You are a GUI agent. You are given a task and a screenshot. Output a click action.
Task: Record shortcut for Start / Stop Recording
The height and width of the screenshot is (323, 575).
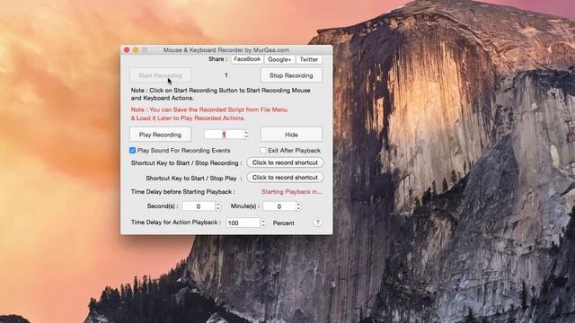[x=285, y=162]
